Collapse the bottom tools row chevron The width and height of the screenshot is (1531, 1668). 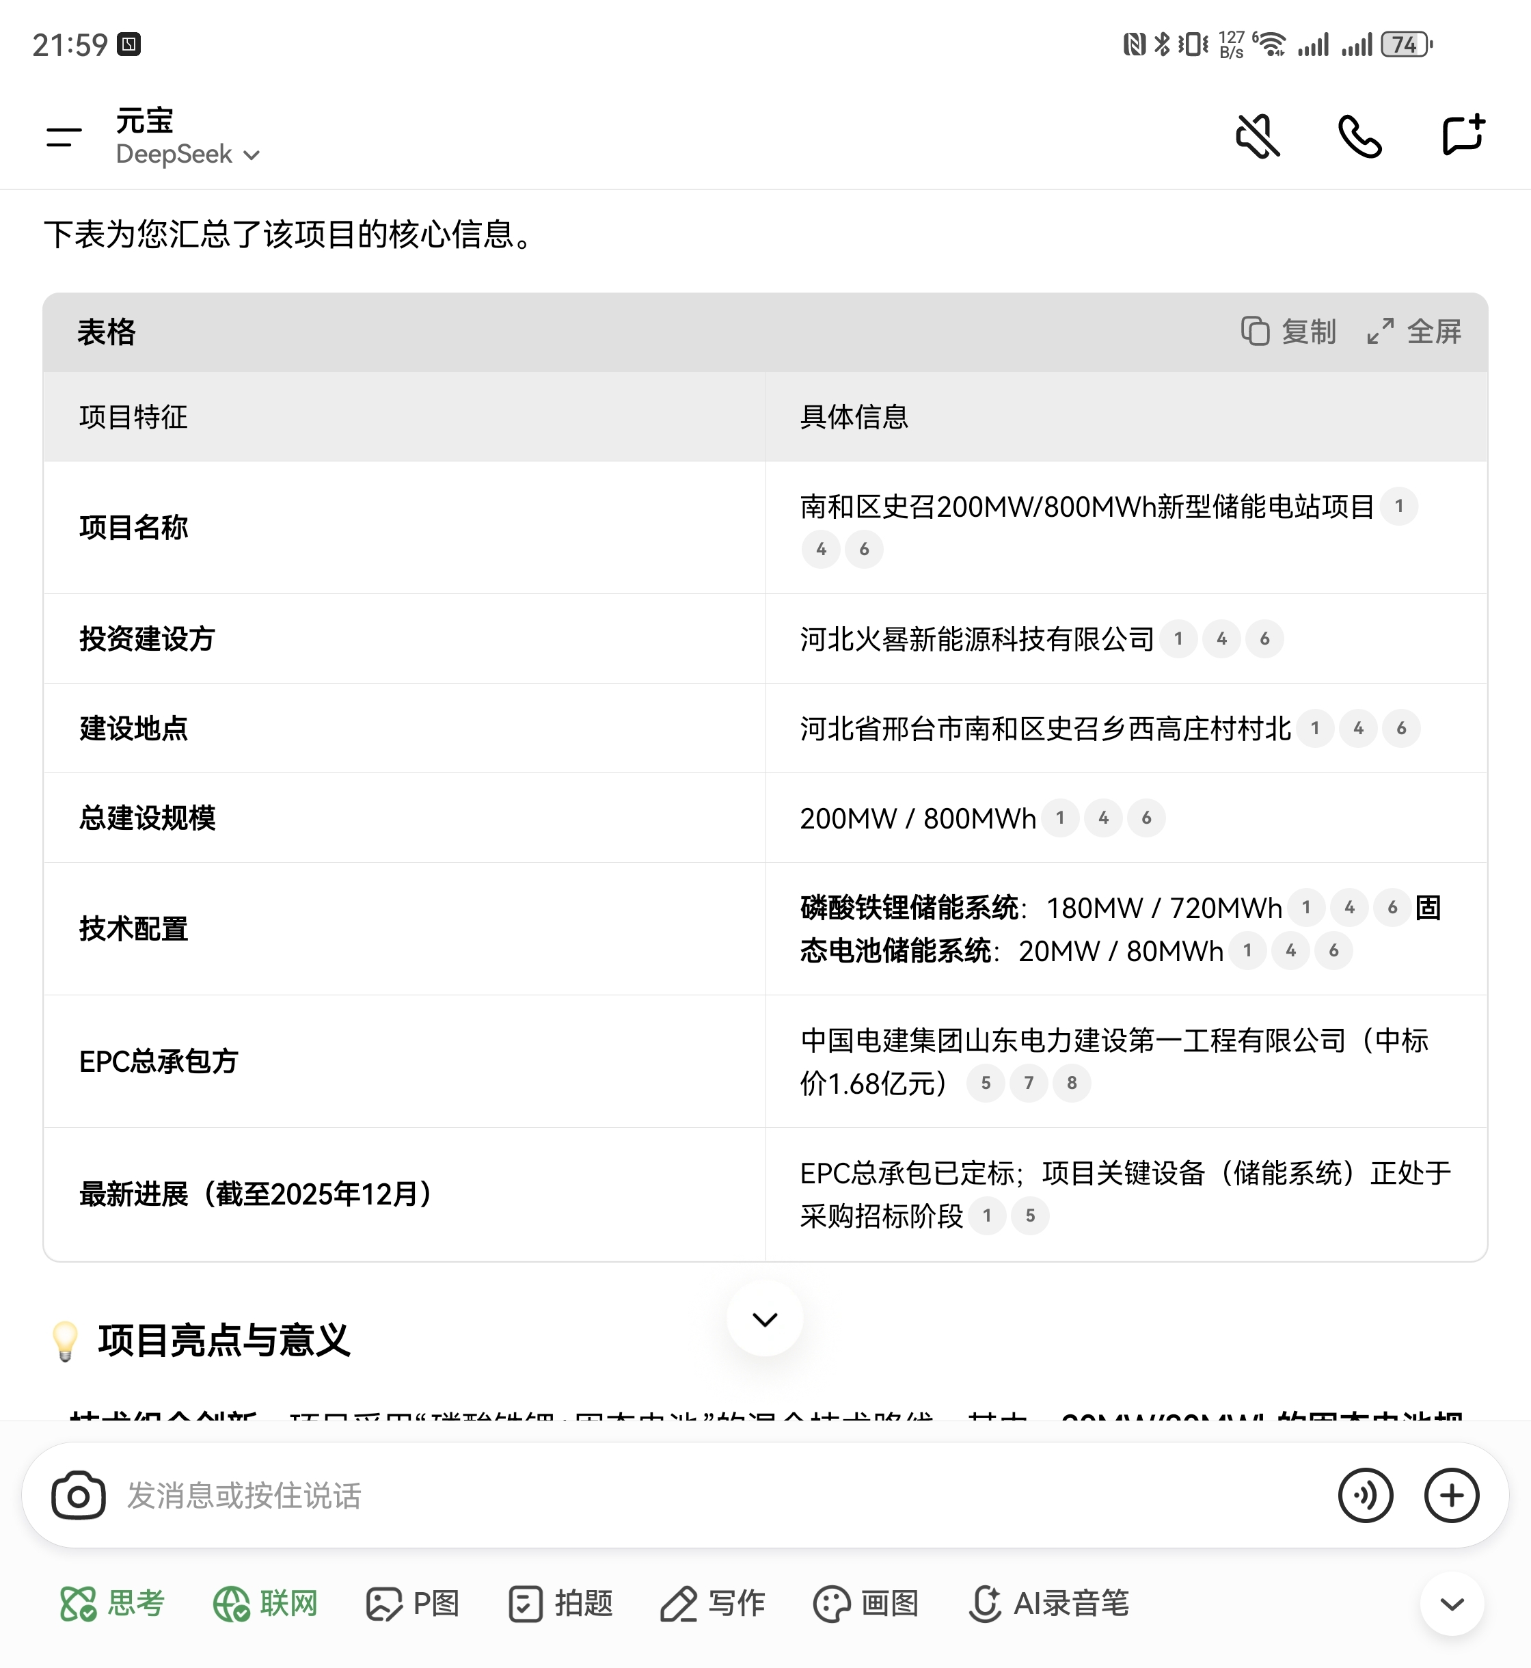click(x=1452, y=1604)
